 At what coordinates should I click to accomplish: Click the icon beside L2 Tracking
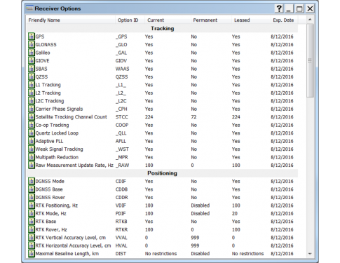pyautogui.click(x=32, y=93)
